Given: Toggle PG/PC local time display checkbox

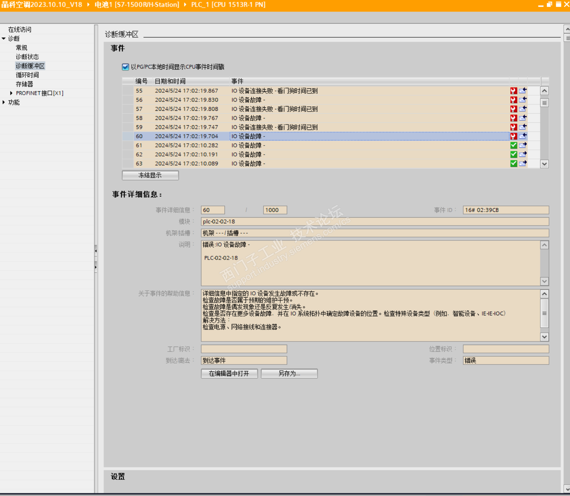Looking at the screenshot, I should 126,67.
